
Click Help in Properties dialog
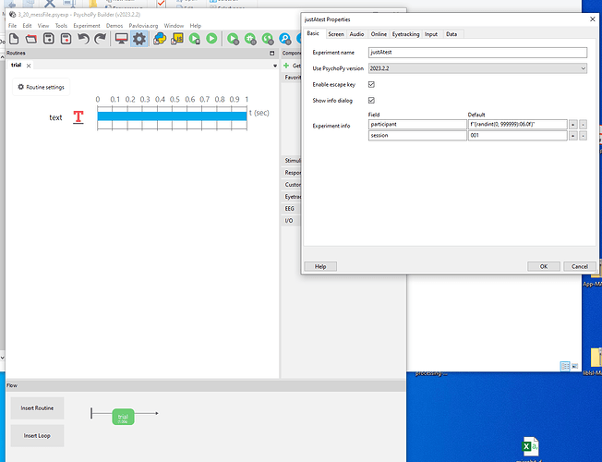(x=320, y=266)
